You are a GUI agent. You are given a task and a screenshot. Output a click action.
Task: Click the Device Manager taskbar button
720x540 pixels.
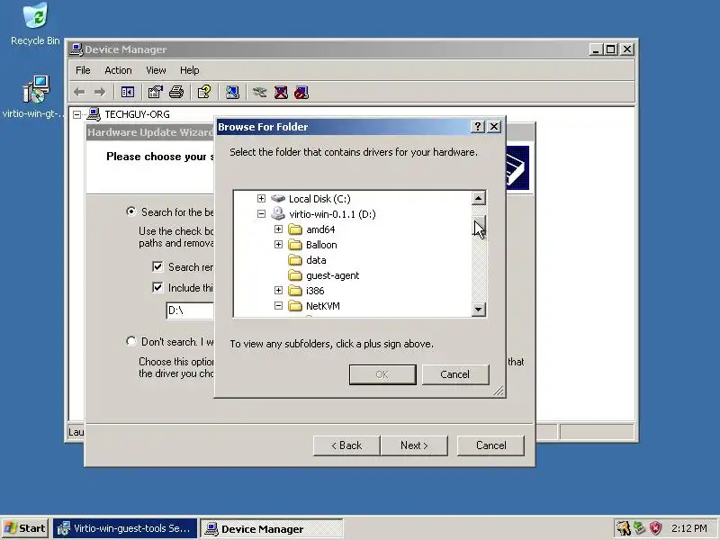pyautogui.click(x=272, y=528)
